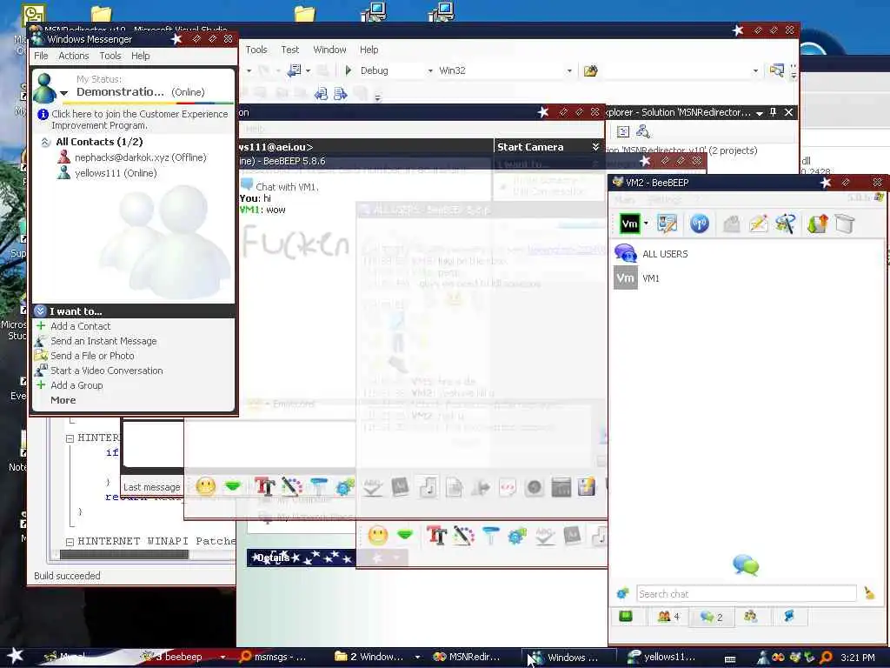Viewport: 890px width, 668px height.
Task: Open the Help menu in Visual Studio
Action: point(369,50)
